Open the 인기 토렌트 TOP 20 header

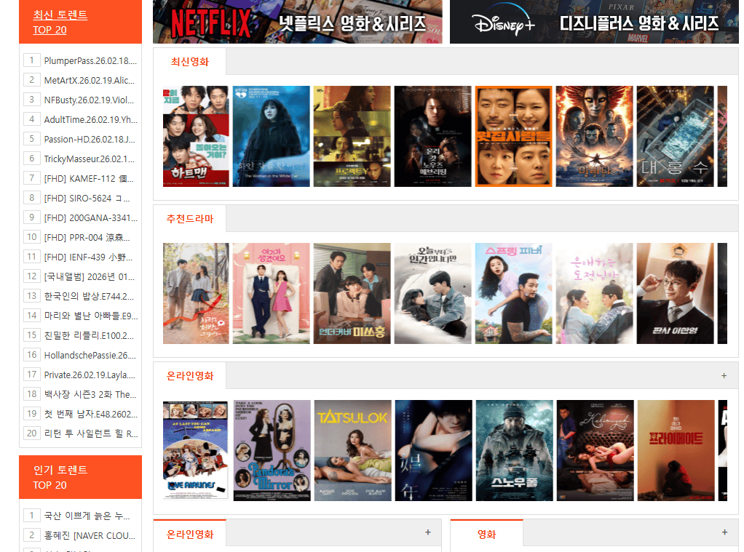click(60, 477)
